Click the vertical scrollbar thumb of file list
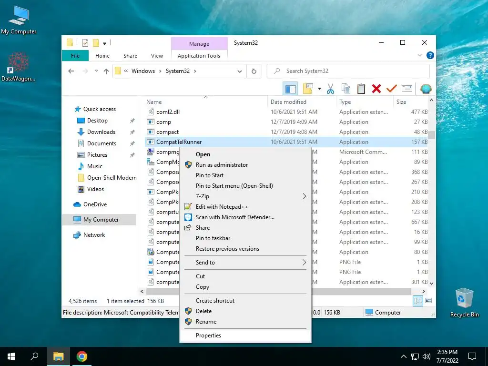Viewport: 488px width, 366px height. click(431, 135)
